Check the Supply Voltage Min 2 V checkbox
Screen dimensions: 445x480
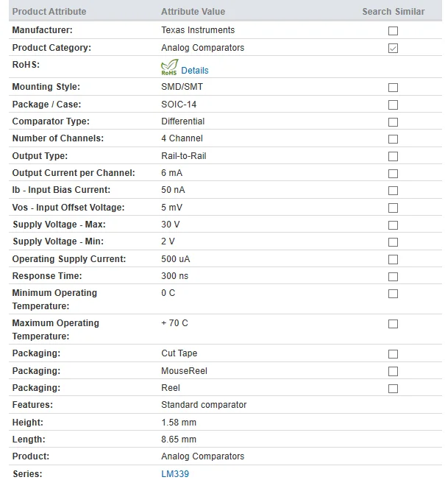393,242
